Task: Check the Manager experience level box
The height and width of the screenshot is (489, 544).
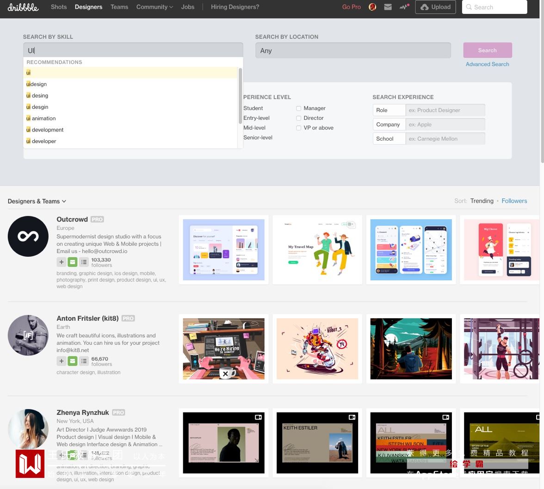Action: point(298,108)
